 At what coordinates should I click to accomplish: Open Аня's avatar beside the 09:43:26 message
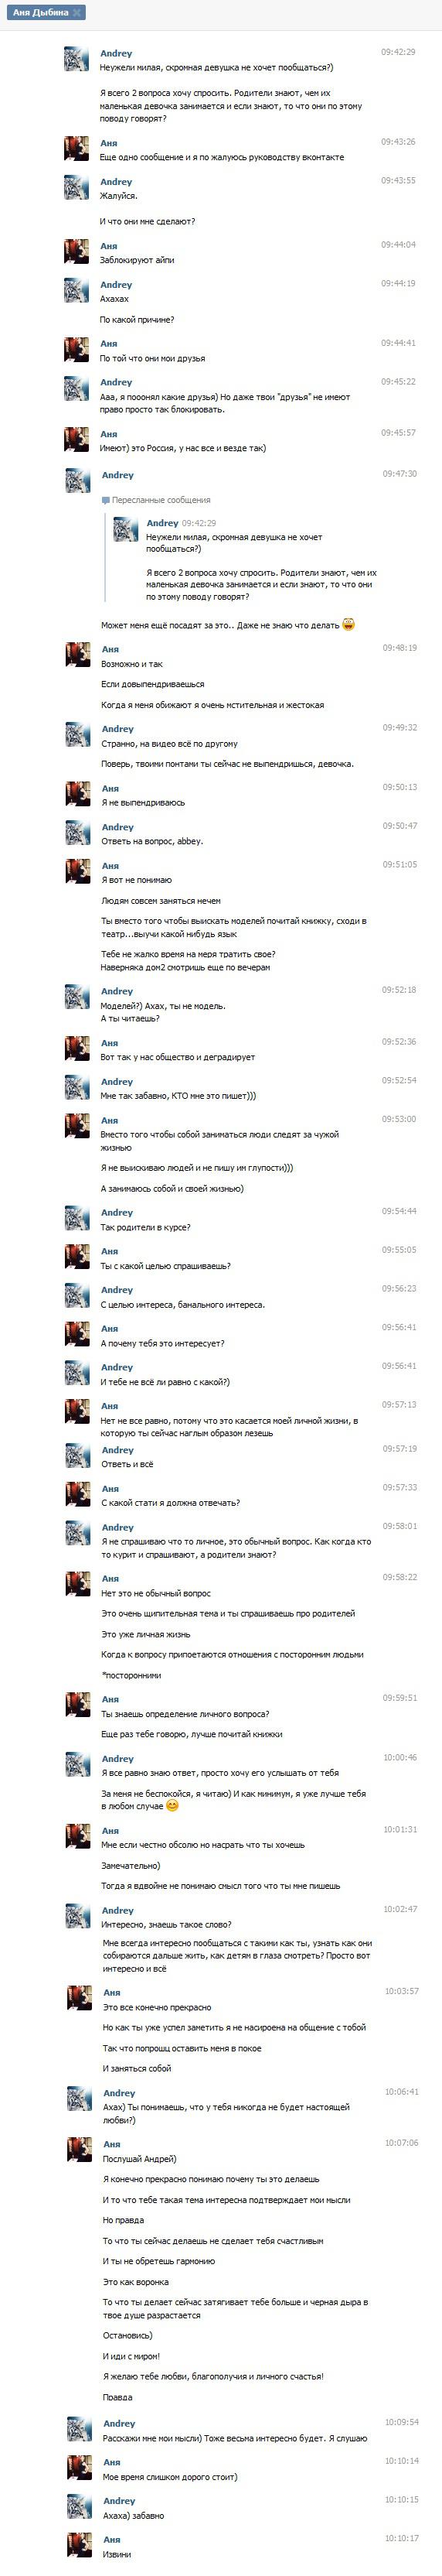pos(76,149)
